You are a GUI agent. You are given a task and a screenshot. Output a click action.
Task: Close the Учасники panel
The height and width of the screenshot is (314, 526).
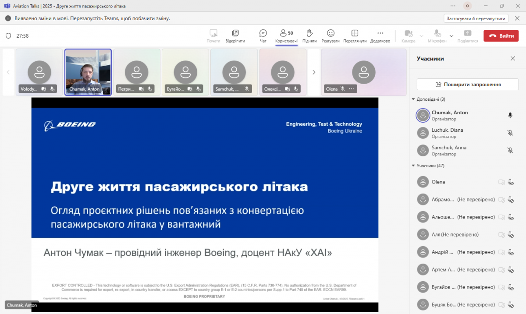pyautogui.click(x=513, y=59)
